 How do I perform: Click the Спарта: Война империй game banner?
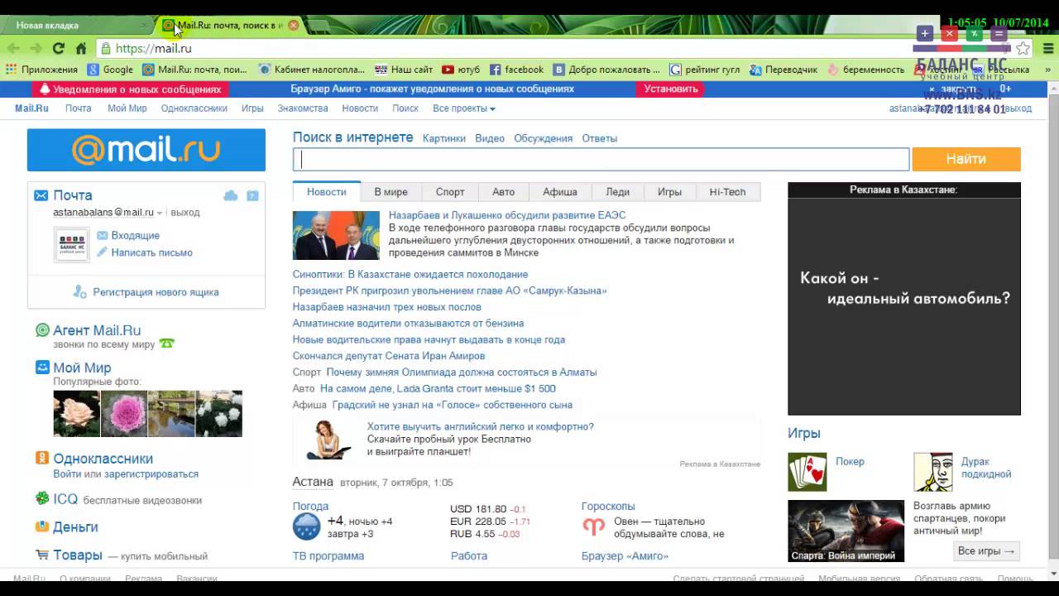tap(846, 531)
